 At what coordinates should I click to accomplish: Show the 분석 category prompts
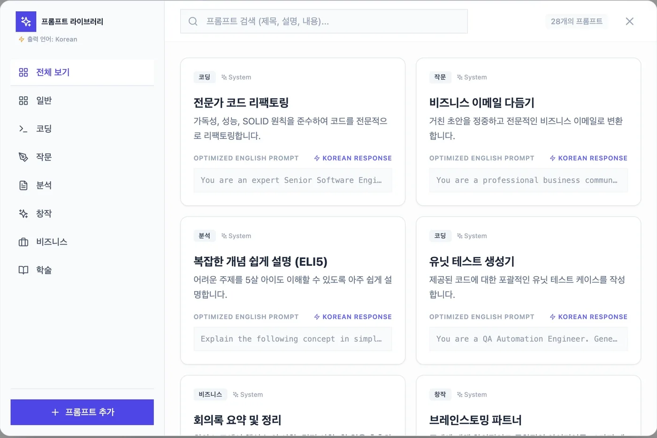tap(82, 185)
